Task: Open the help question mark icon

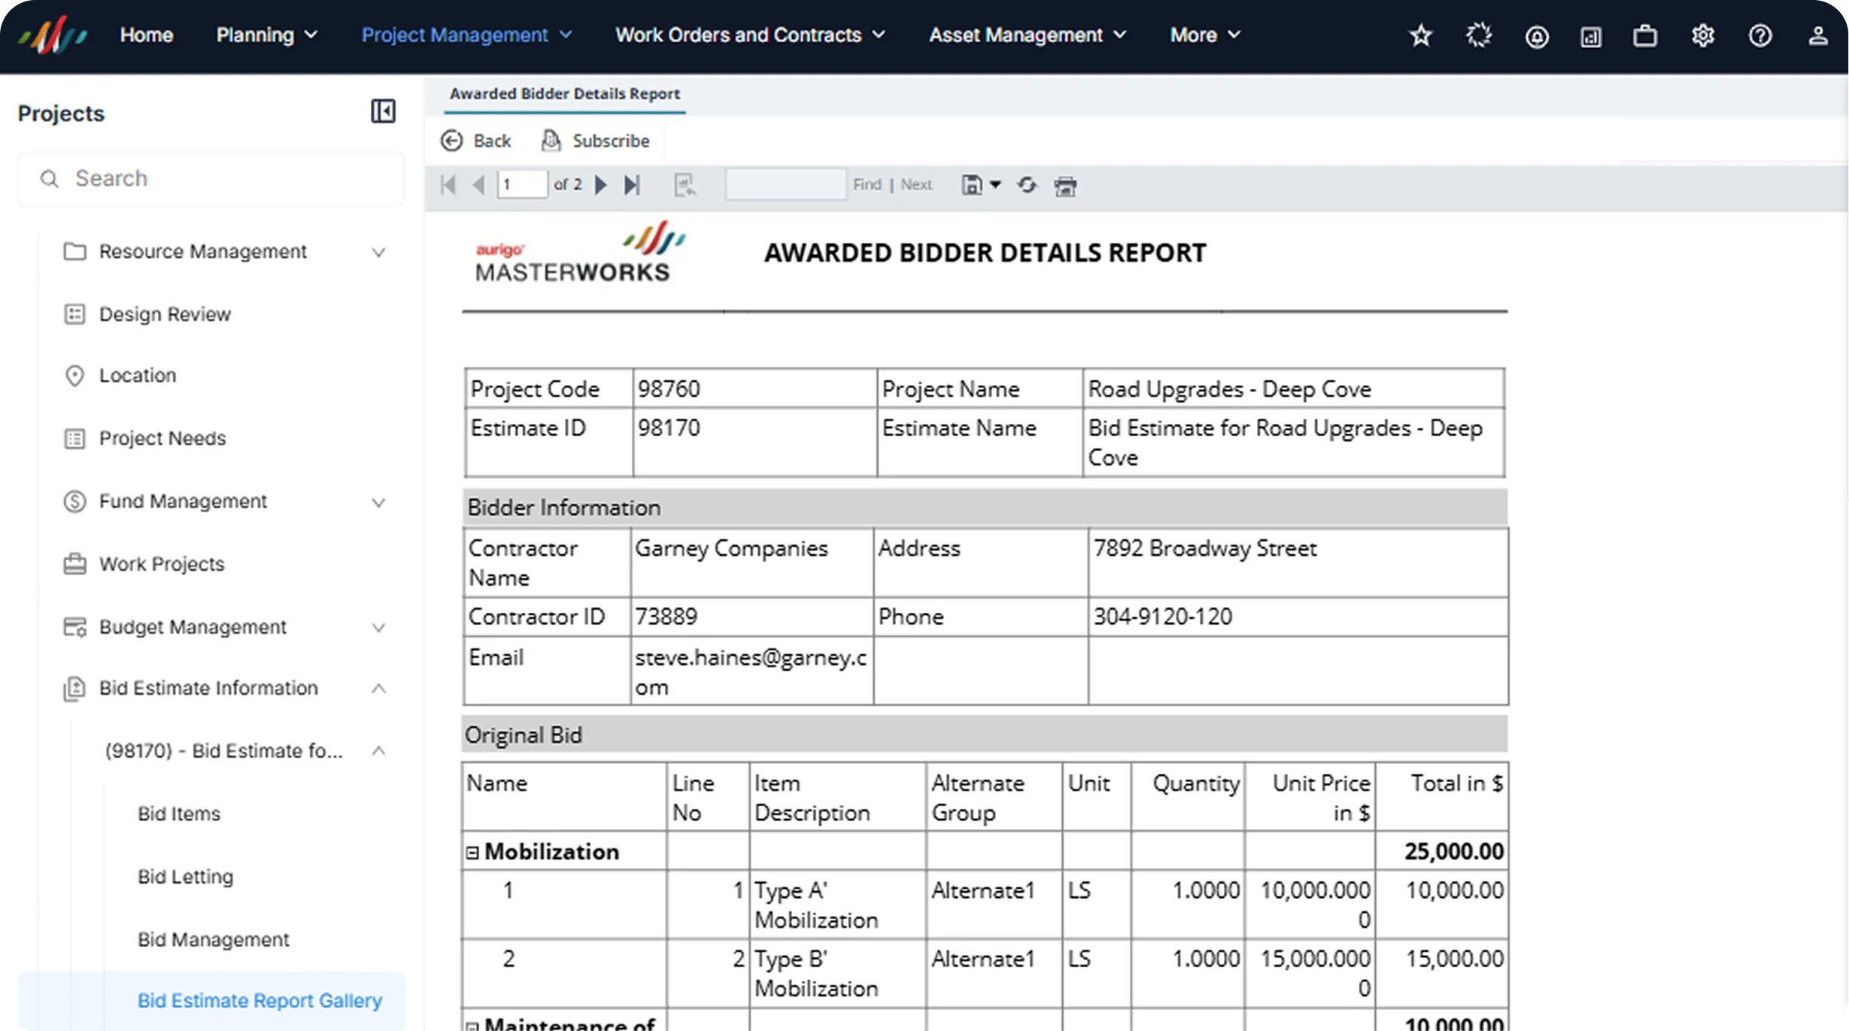Action: (1760, 35)
